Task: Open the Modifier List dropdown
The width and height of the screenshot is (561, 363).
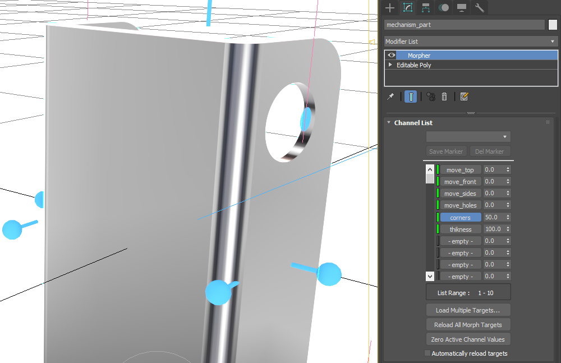Action: pyautogui.click(x=471, y=42)
